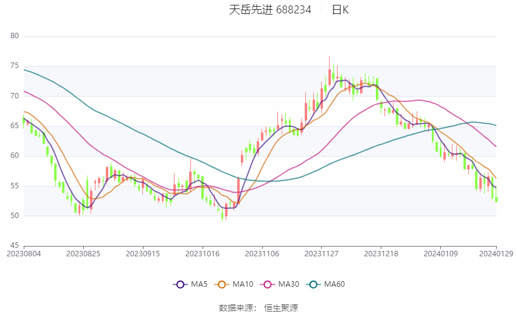Select the 20230825 x-axis date label
The image size is (517, 314).
83,254
